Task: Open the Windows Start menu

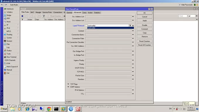Action: (x=4, y=109)
